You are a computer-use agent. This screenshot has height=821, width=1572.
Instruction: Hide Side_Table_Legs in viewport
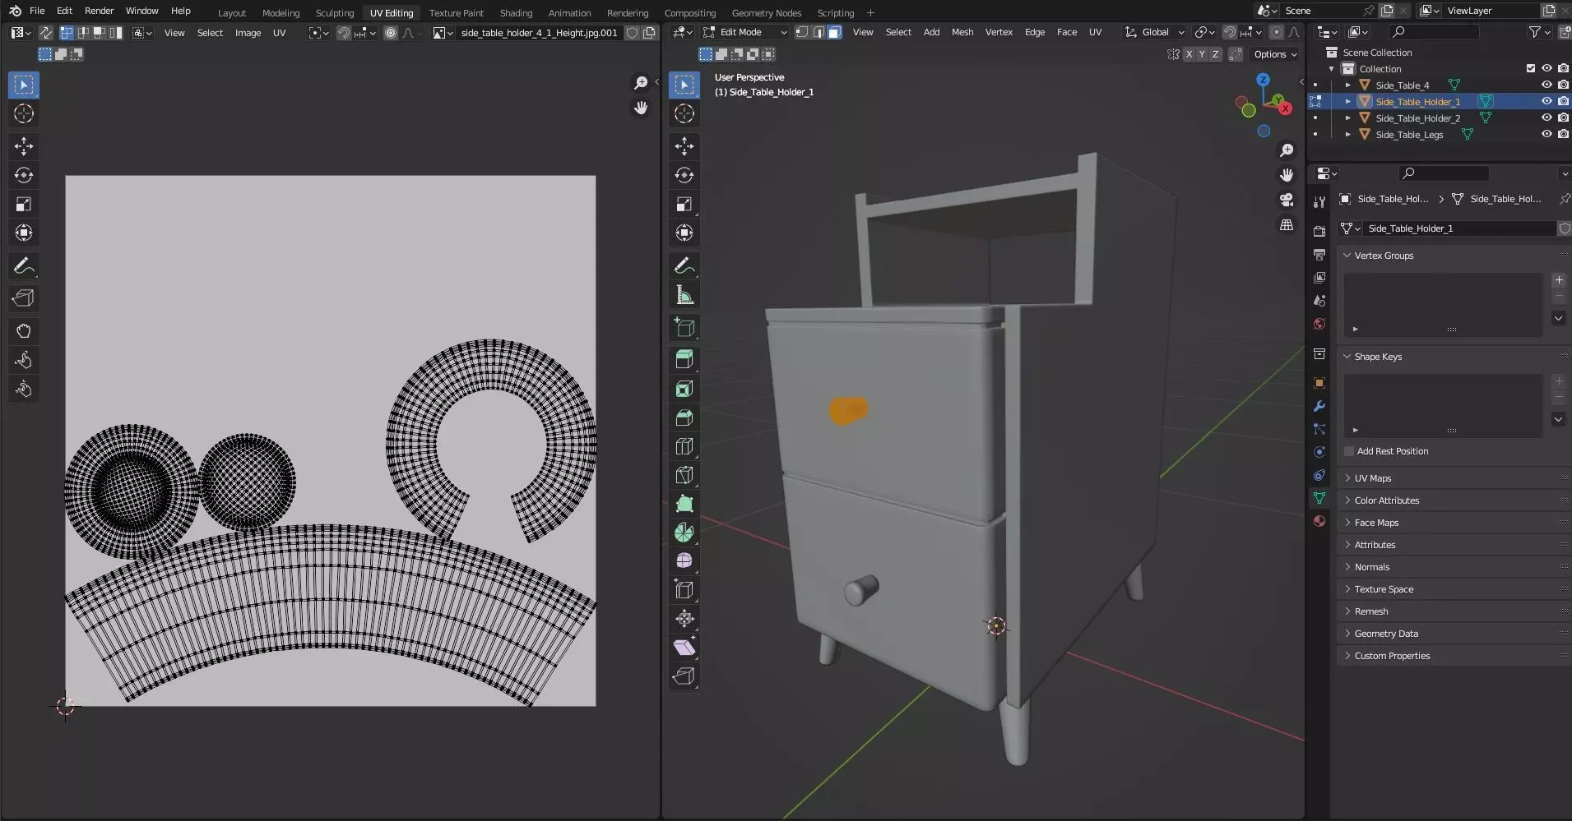coord(1546,134)
